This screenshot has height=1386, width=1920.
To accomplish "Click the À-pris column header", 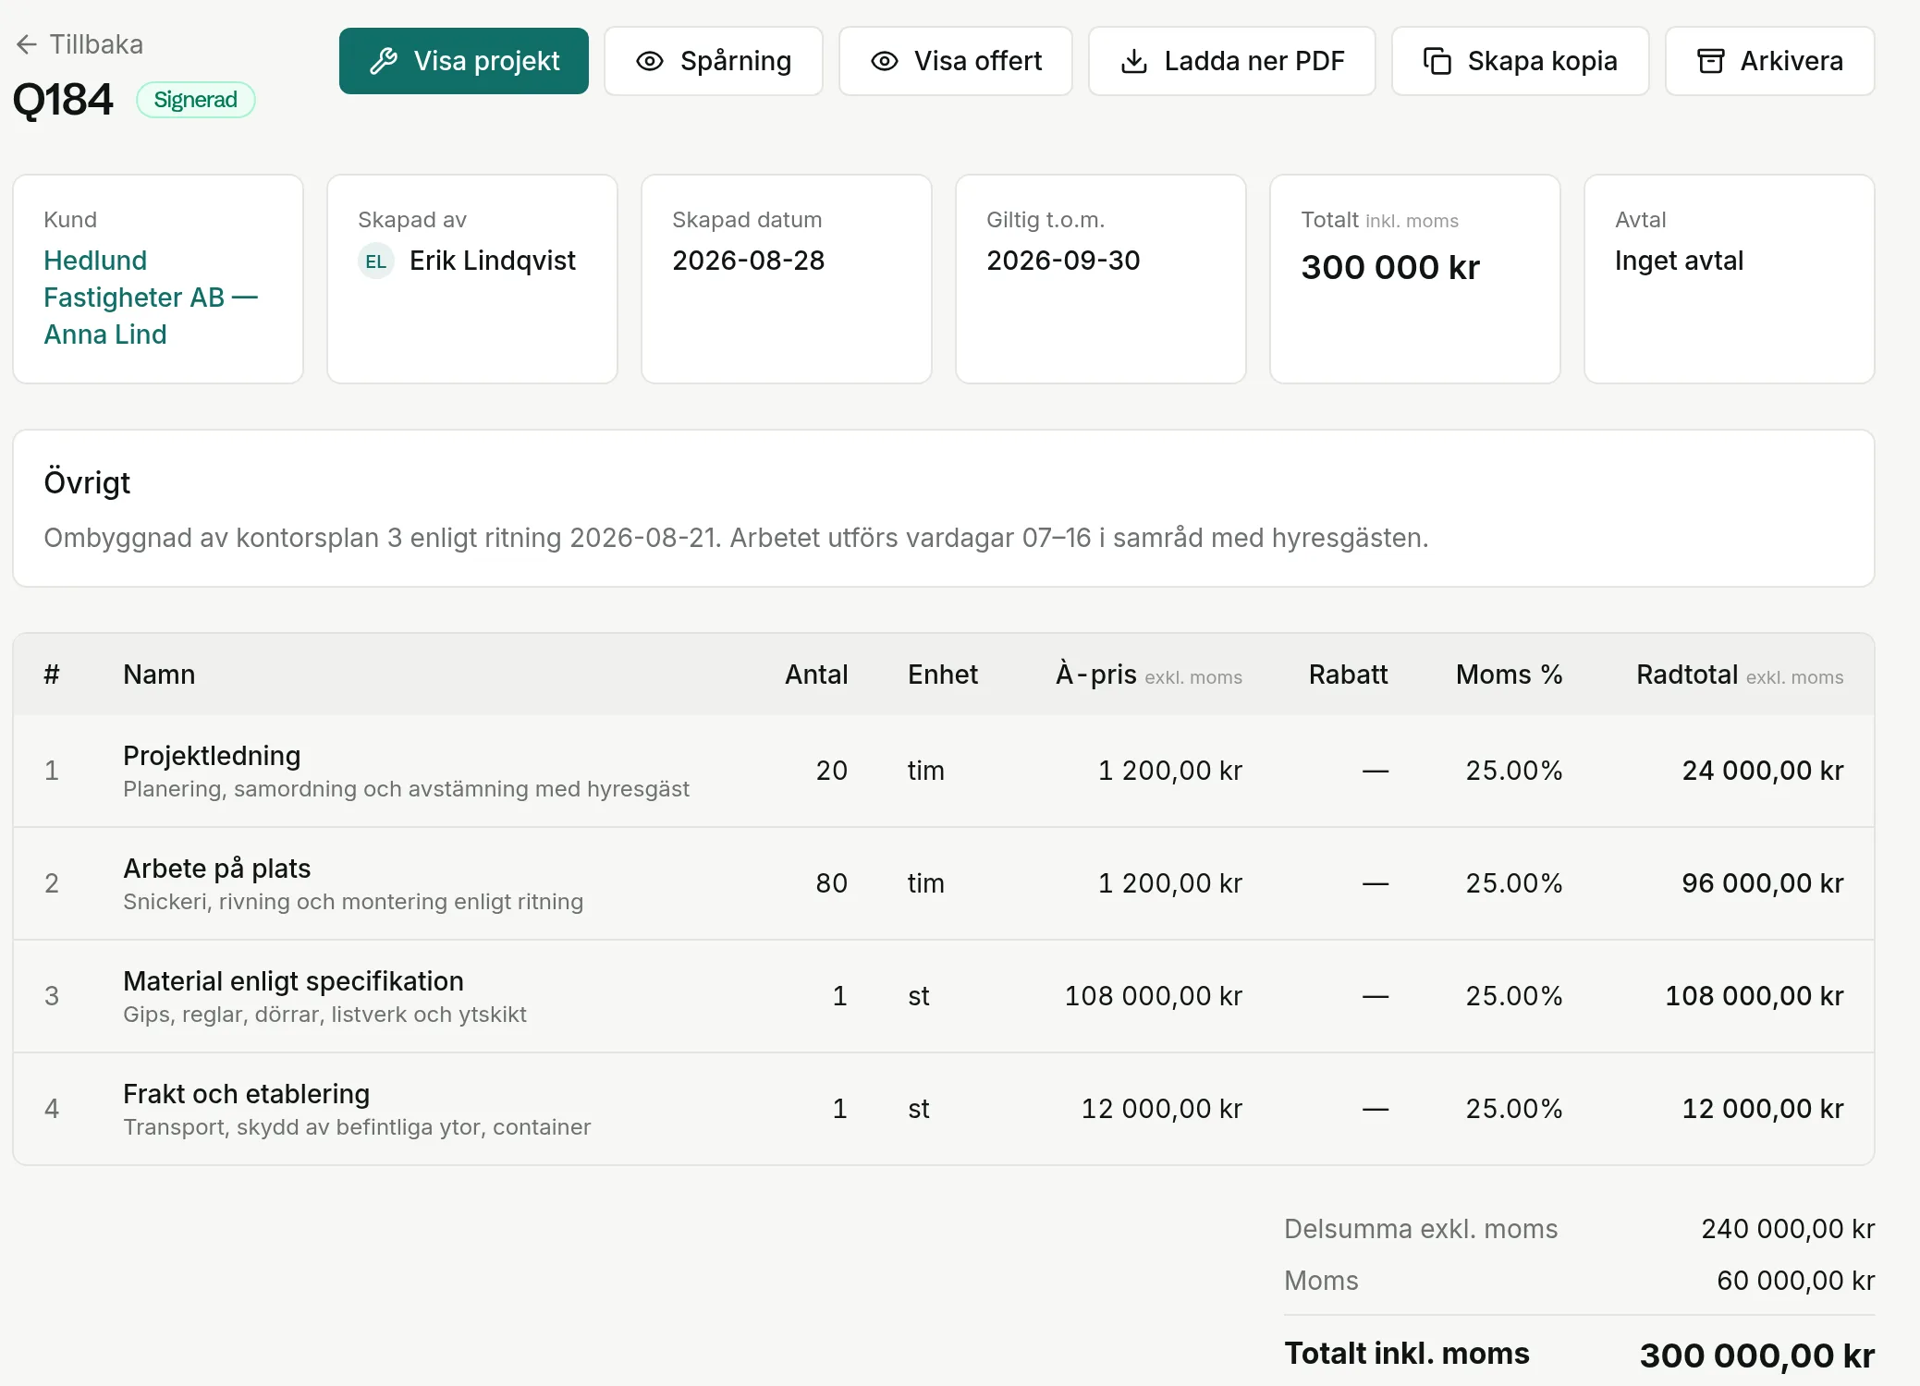I will coord(1149,675).
